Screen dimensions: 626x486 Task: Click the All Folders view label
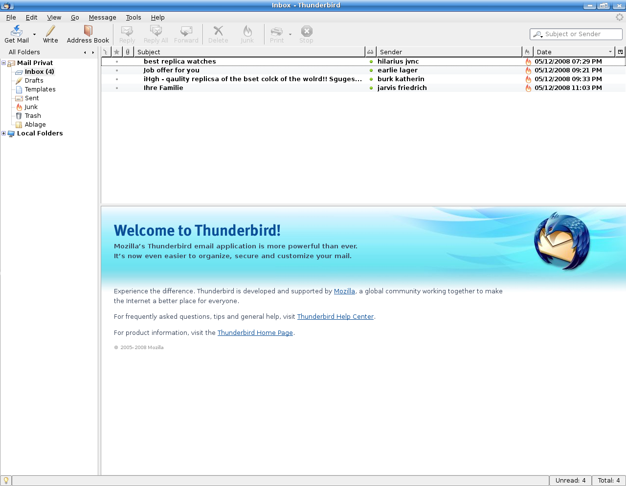pos(24,52)
